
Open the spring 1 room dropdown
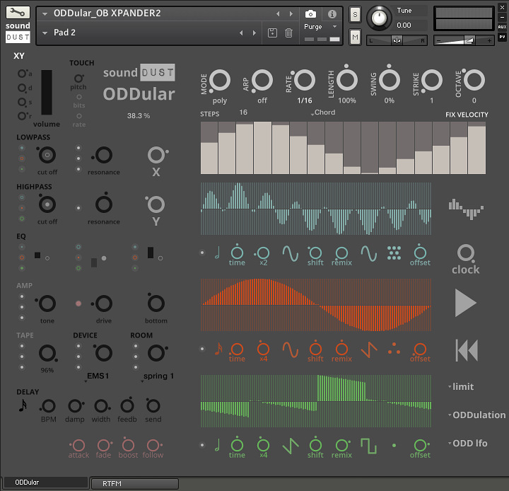pos(158,376)
